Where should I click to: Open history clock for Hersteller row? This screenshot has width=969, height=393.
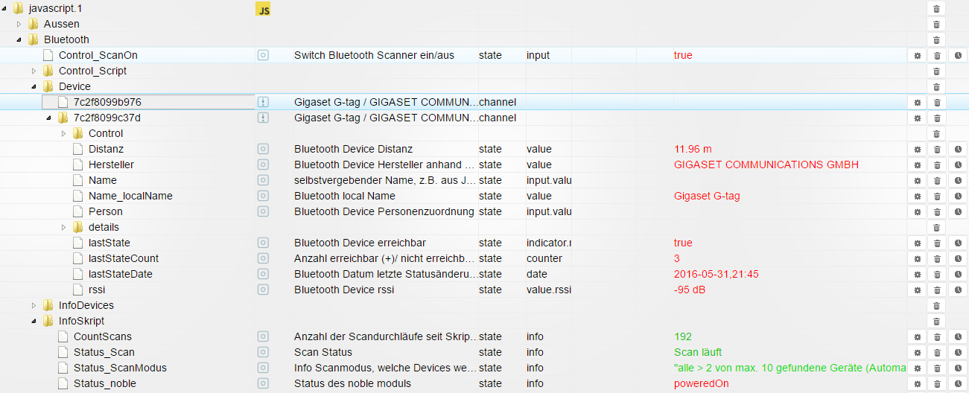coord(958,164)
